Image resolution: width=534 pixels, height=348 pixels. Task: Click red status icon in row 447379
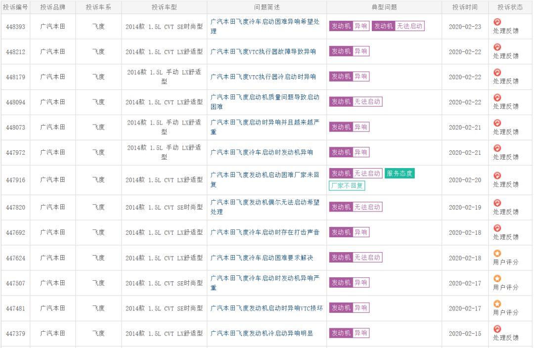(x=497, y=329)
